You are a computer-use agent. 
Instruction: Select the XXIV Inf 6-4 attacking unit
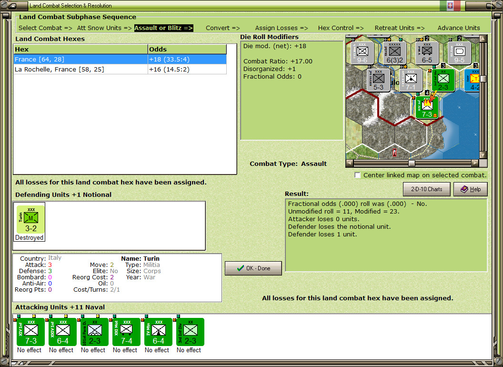tap(62, 332)
